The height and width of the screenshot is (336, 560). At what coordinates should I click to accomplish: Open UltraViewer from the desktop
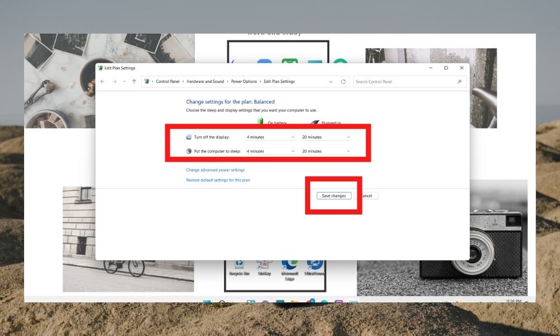coord(314,264)
